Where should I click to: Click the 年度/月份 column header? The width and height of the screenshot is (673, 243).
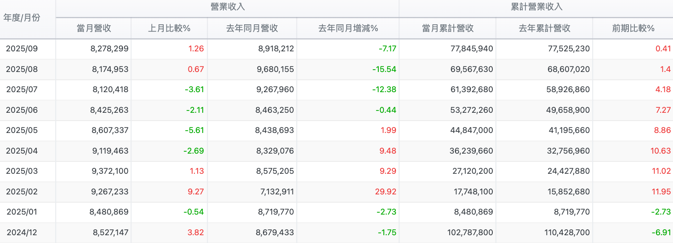[x=22, y=18]
